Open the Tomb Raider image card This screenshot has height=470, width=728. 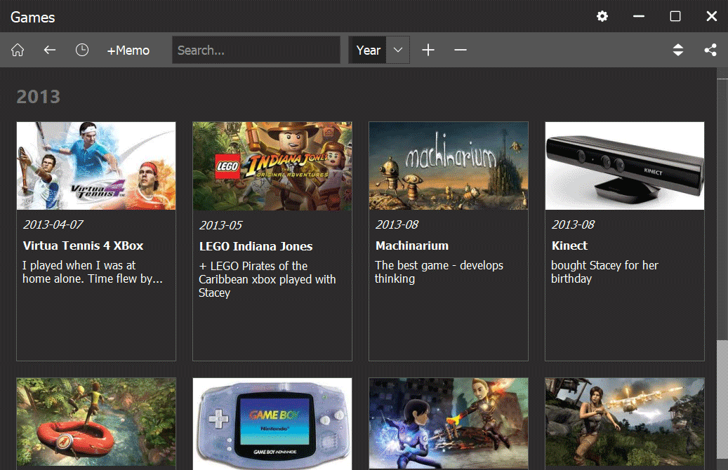(625, 424)
